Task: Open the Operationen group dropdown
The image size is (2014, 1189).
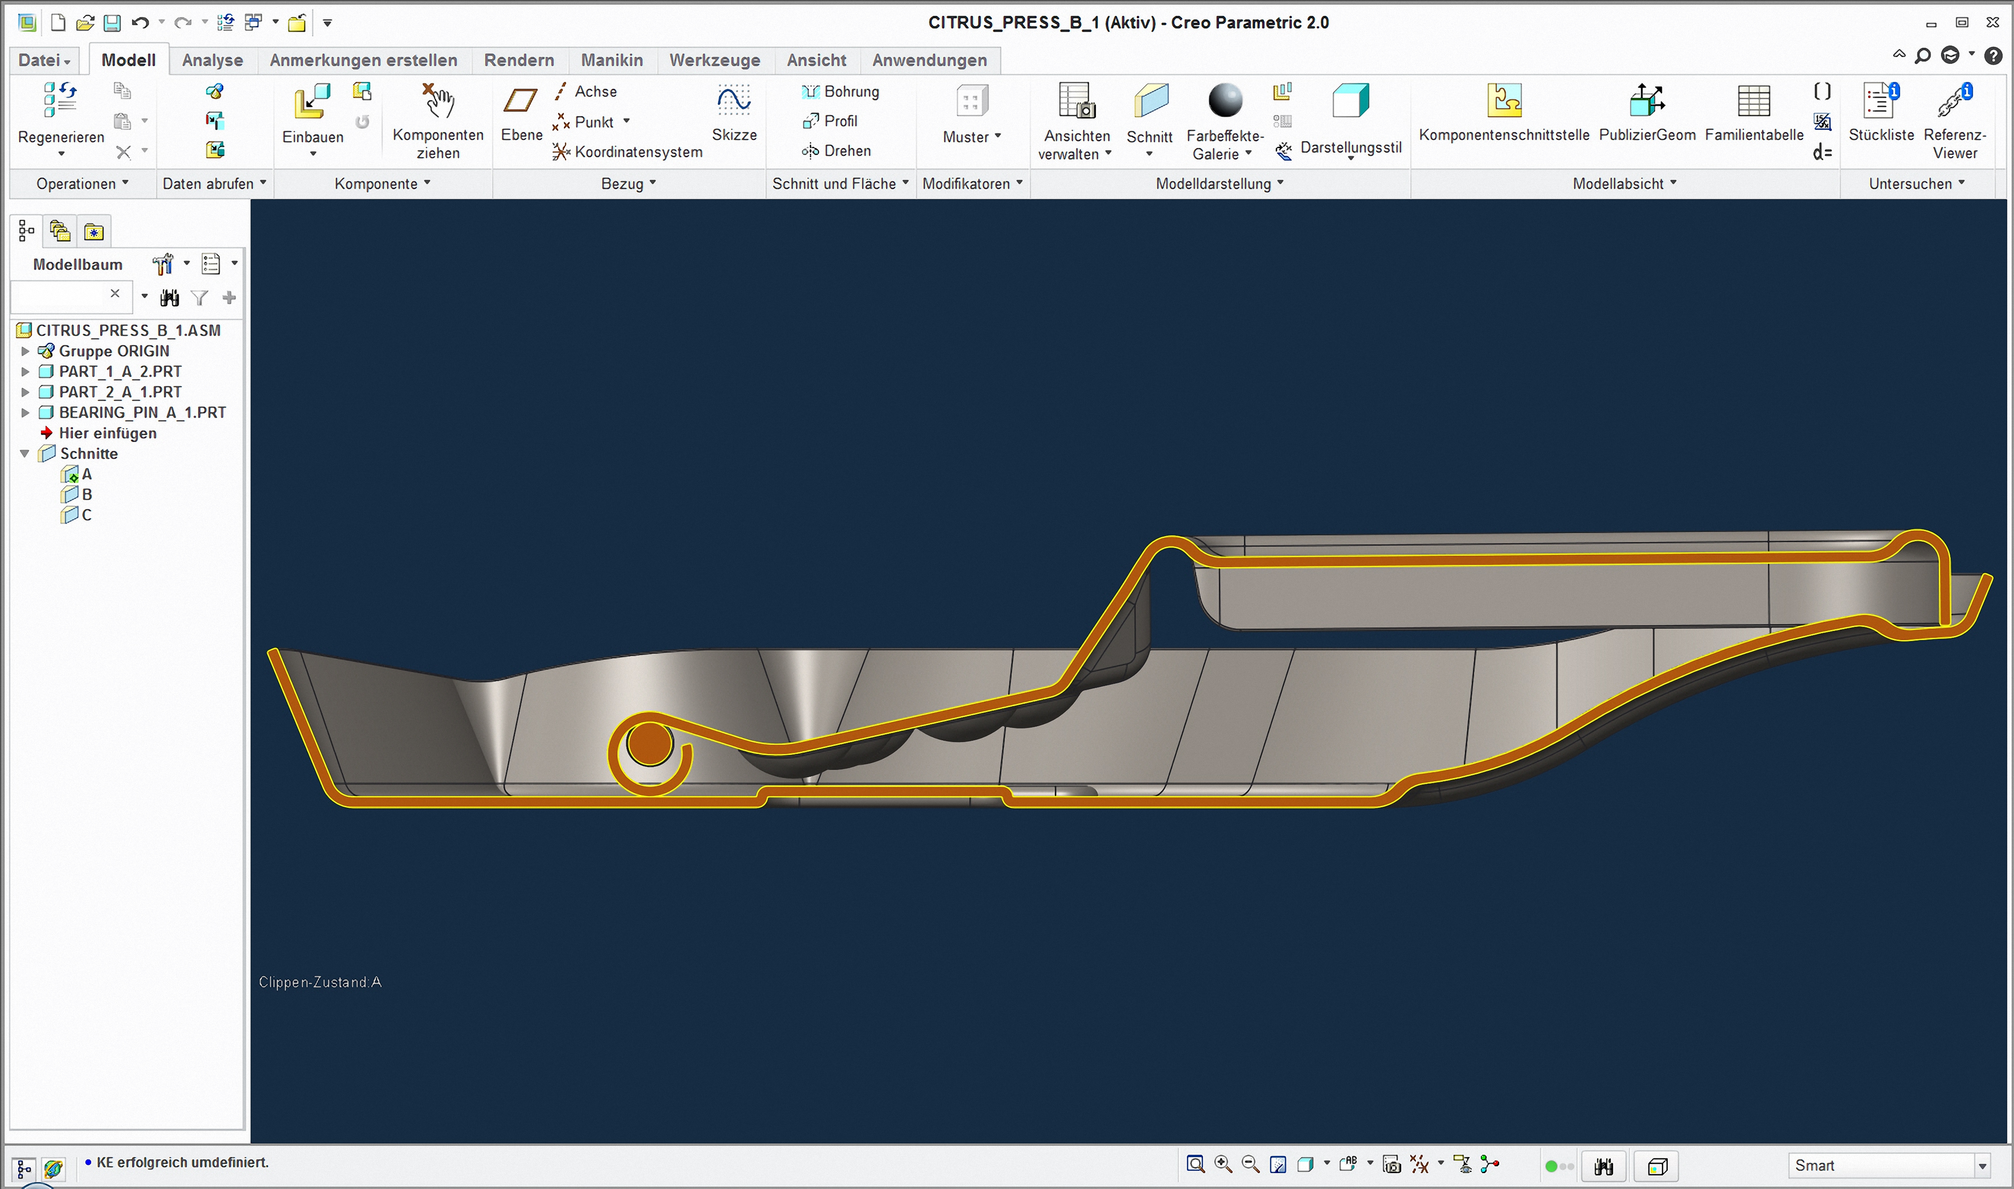Action: click(82, 184)
